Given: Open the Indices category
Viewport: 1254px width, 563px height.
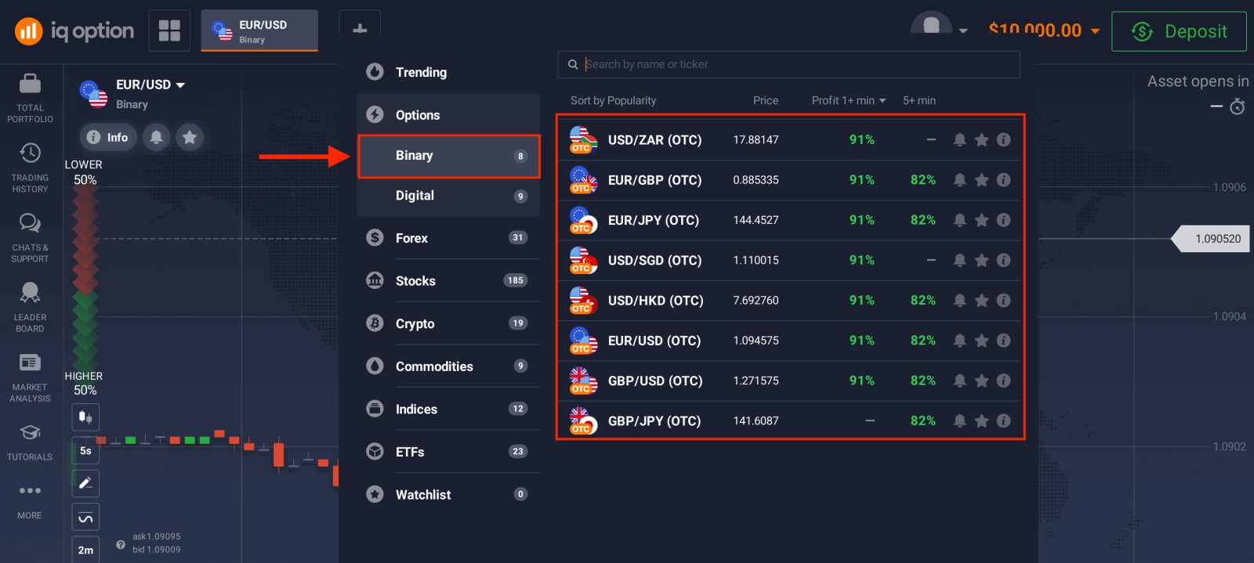Looking at the screenshot, I should (448, 409).
